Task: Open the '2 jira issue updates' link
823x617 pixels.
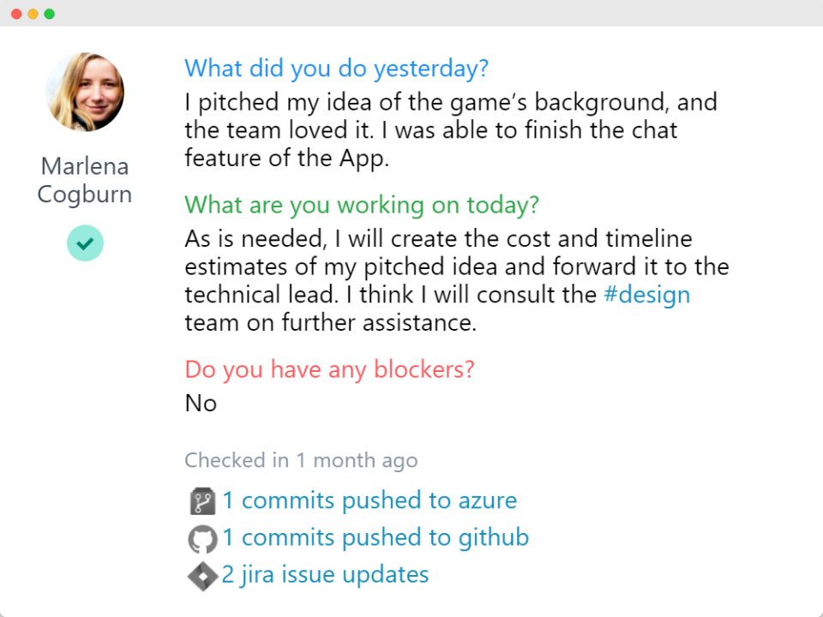Action: tap(325, 575)
